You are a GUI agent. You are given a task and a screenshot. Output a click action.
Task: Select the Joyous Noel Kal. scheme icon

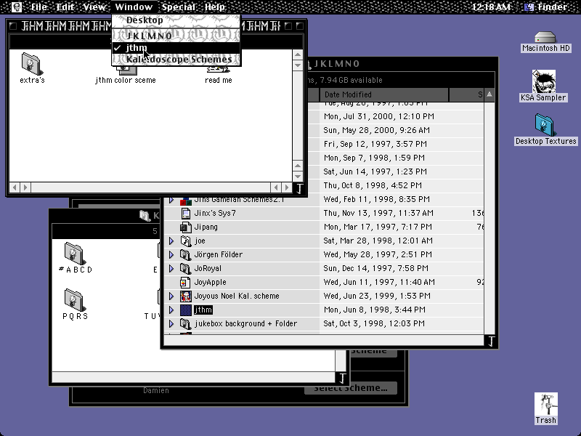[186, 296]
